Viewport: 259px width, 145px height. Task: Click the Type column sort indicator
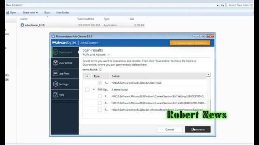click(107, 76)
